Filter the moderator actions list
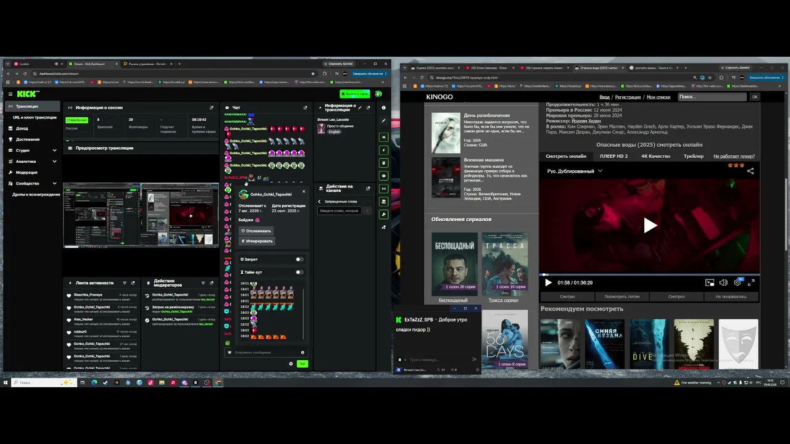Image resolution: width=790 pixels, height=444 pixels. 202,282
